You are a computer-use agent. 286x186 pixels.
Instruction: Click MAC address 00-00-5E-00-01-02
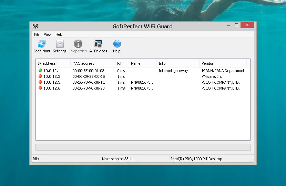pos(88,71)
